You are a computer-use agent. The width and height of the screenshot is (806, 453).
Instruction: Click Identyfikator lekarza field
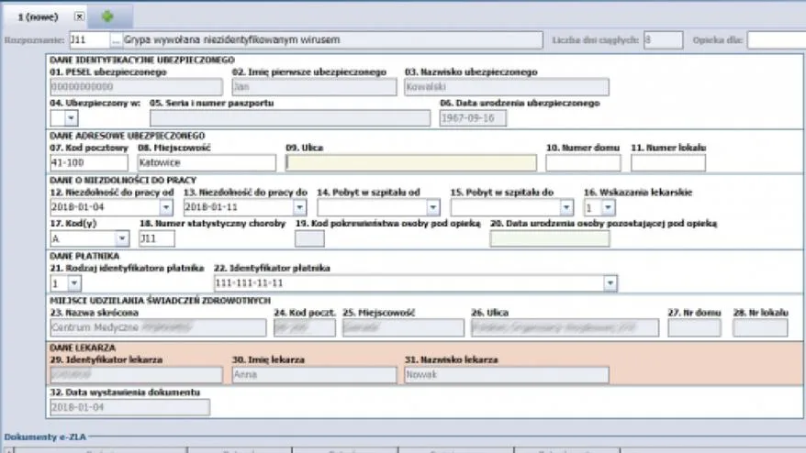point(136,375)
